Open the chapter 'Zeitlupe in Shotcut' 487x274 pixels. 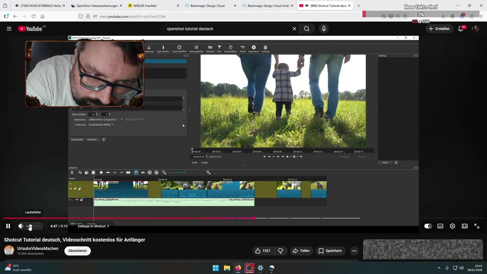[93, 226]
